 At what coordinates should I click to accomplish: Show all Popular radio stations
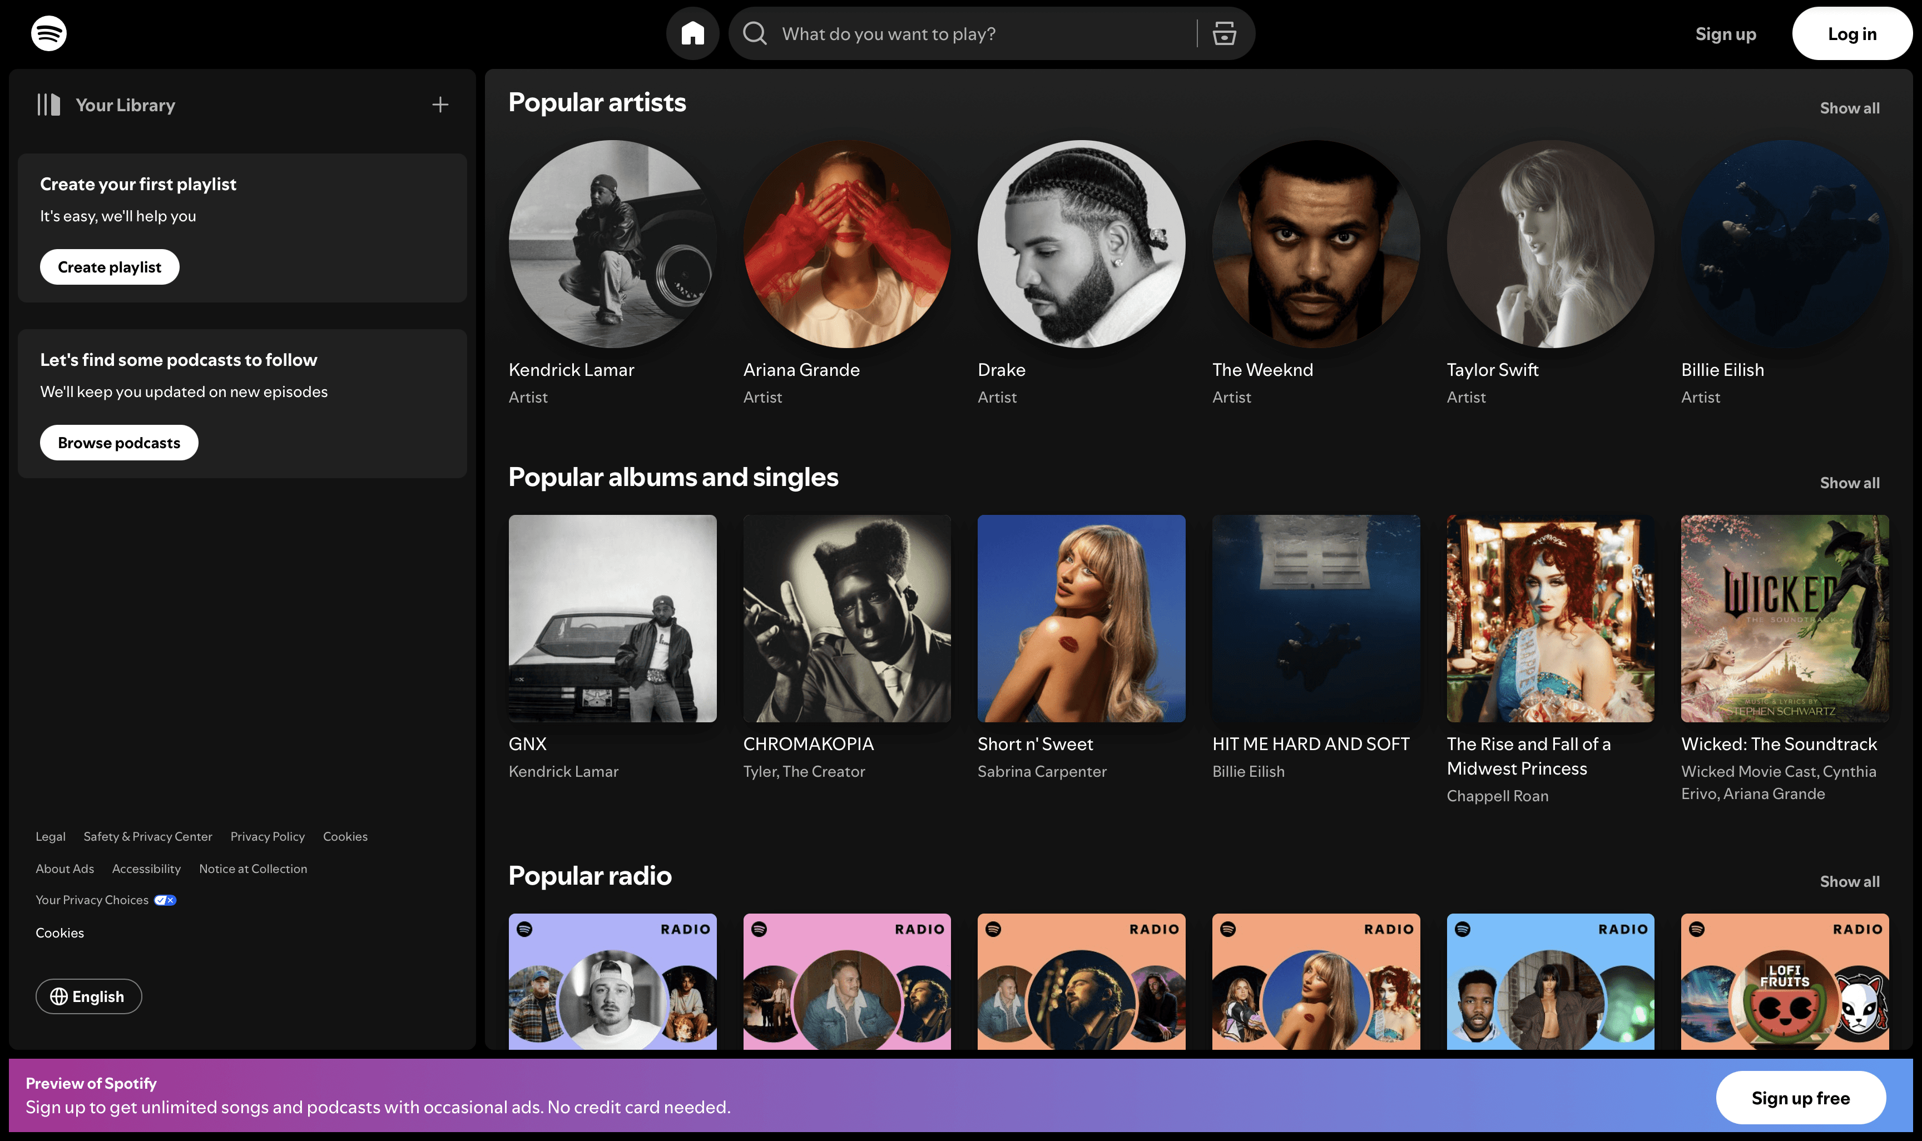[x=1849, y=882]
